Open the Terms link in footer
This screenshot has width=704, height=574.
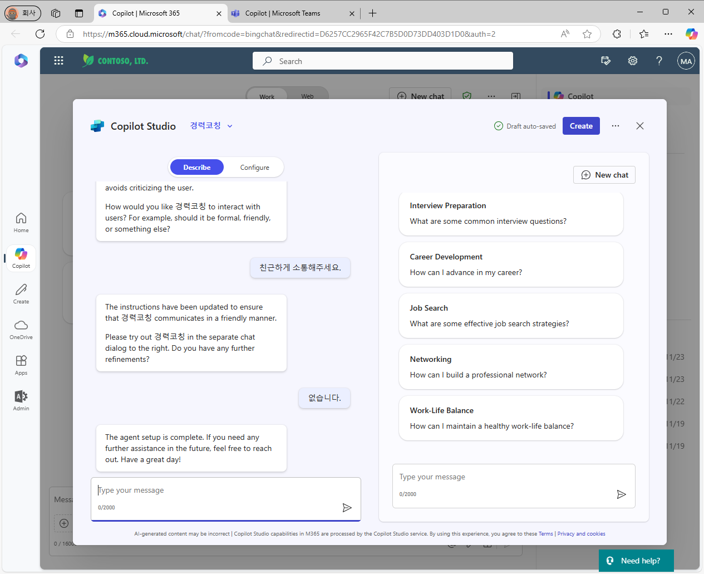(x=546, y=534)
